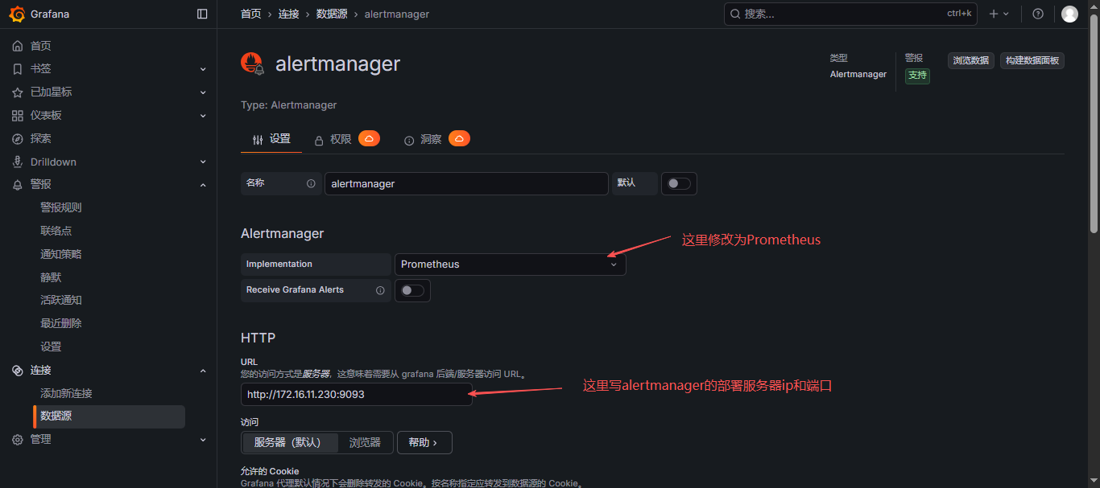Click the cloud badge next to 权限
The width and height of the screenshot is (1100, 488).
pos(369,138)
